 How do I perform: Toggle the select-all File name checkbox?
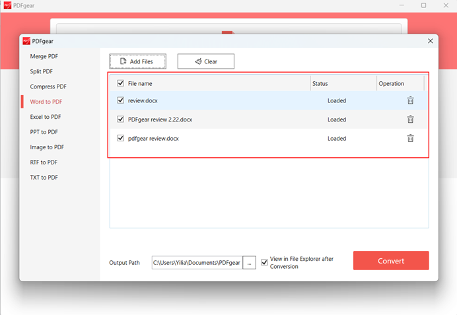click(x=121, y=83)
